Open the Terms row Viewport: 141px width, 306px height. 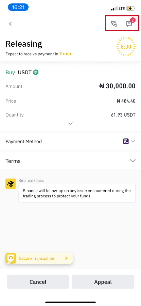[70, 161]
